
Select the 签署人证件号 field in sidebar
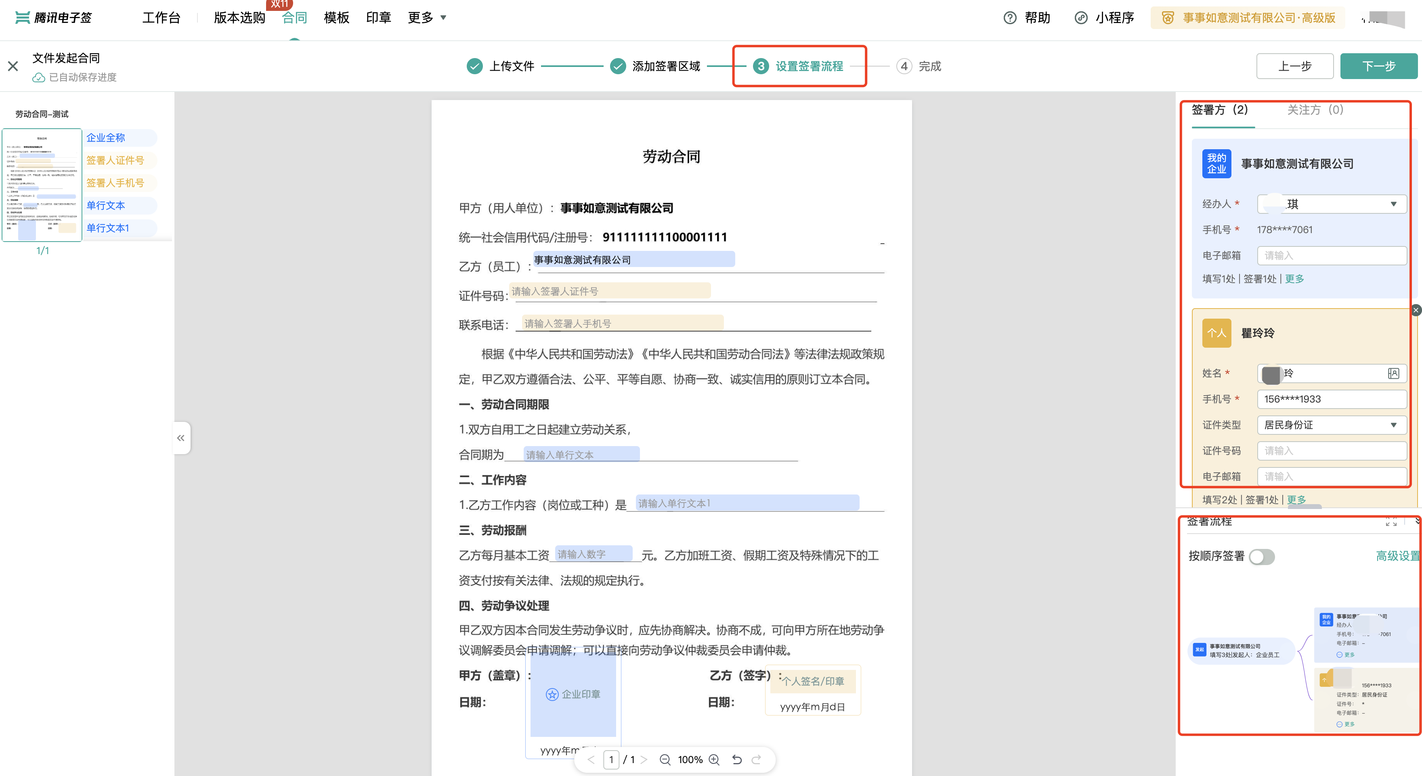click(120, 161)
